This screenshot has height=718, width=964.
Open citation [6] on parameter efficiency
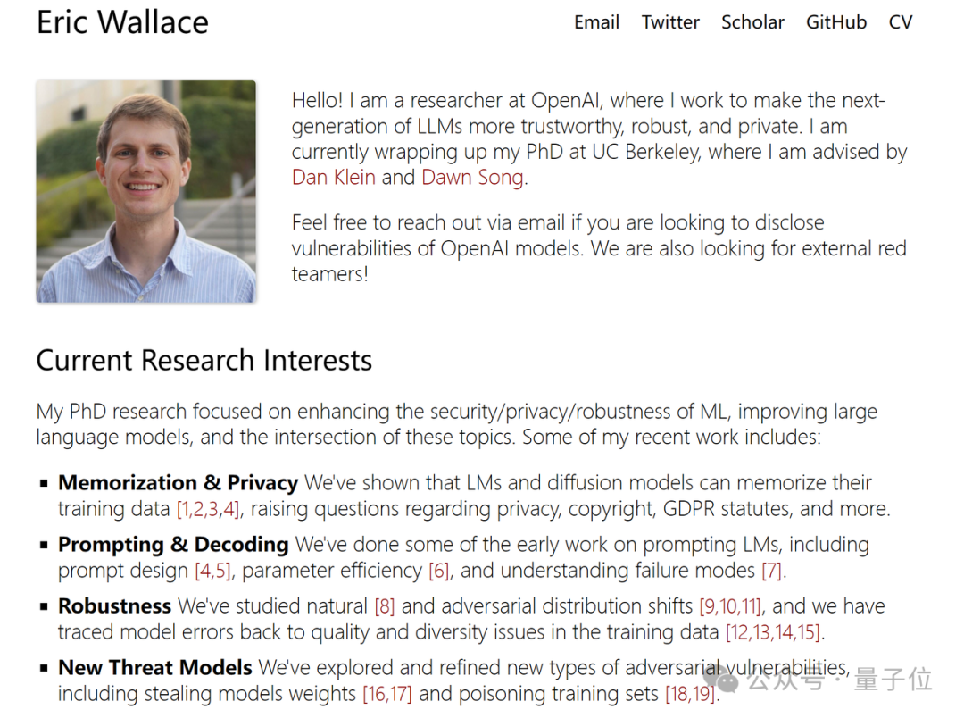tap(438, 571)
